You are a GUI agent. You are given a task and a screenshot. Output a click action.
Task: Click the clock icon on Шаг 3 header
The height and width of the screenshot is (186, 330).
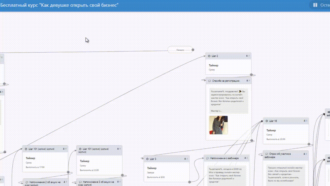click(148, 159)
